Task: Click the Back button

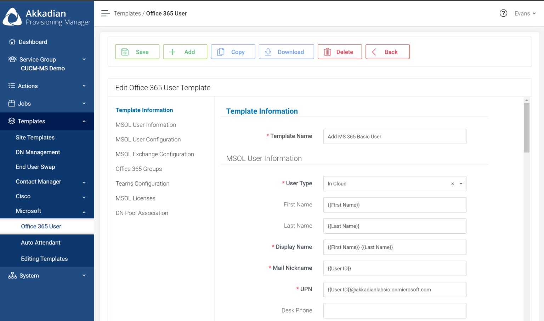Action: (x=387, y=52)
